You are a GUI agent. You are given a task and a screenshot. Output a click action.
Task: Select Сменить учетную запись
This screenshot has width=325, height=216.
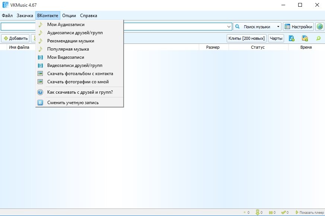[80, 102]
